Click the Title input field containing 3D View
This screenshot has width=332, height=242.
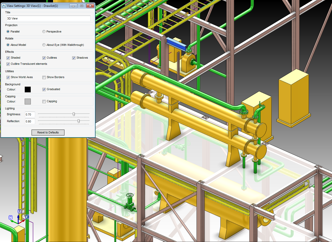click(x=49, y=18)
